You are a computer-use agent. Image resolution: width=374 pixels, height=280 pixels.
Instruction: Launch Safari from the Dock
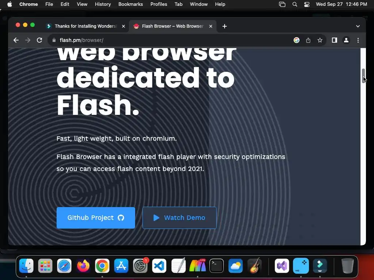coord(64,265)
